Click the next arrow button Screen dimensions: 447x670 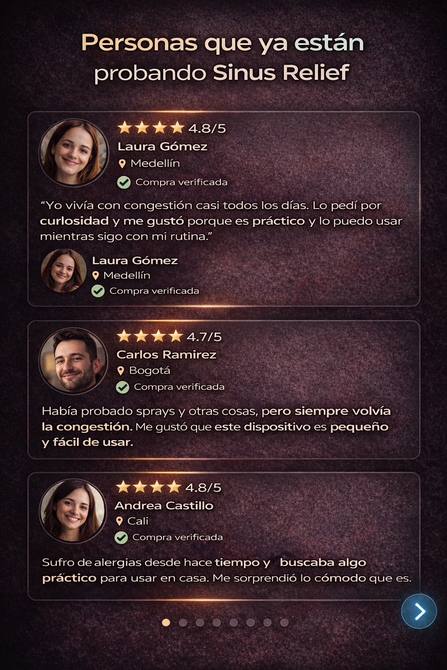click(x=419, y=611)
